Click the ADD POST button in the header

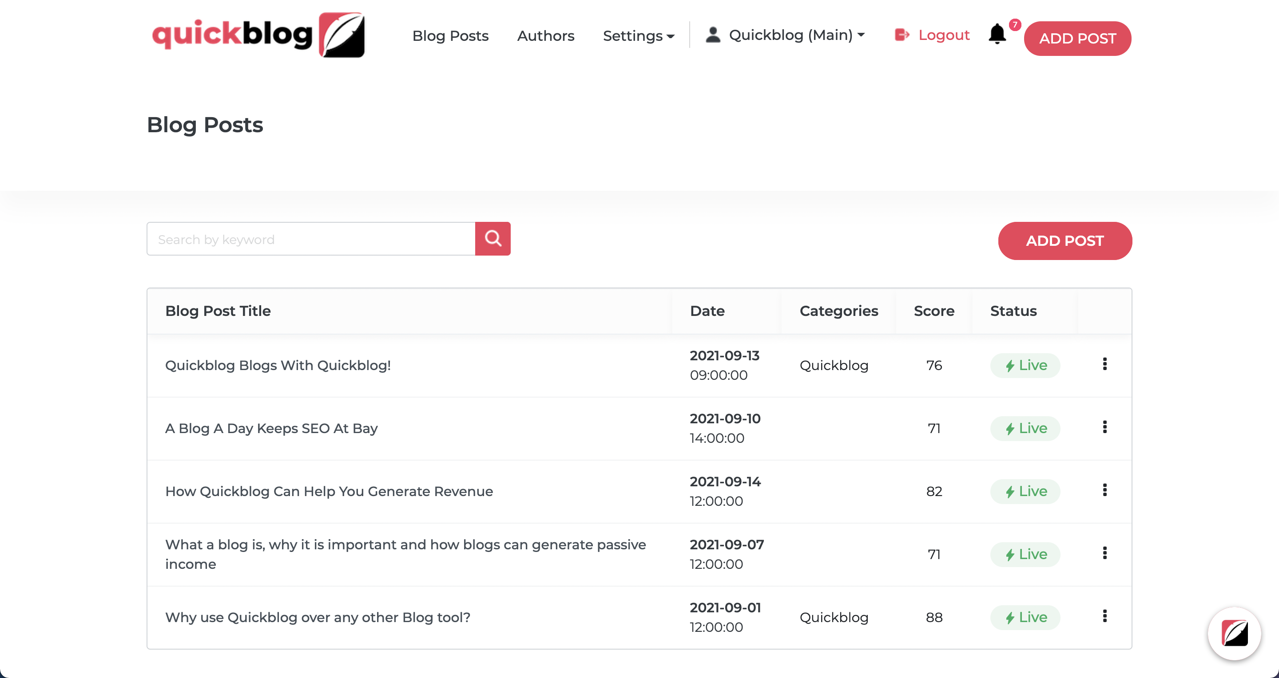coord(1077,38)
